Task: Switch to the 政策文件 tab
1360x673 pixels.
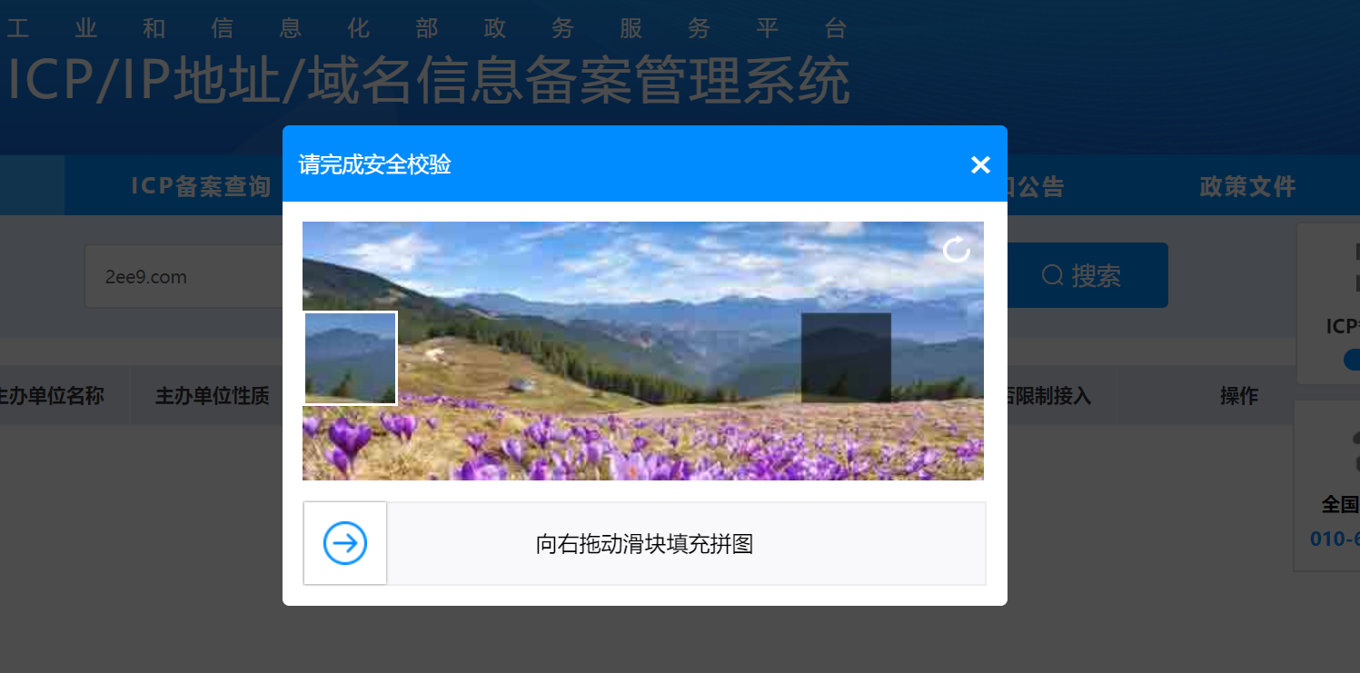Action: (x=1247, y=186)
